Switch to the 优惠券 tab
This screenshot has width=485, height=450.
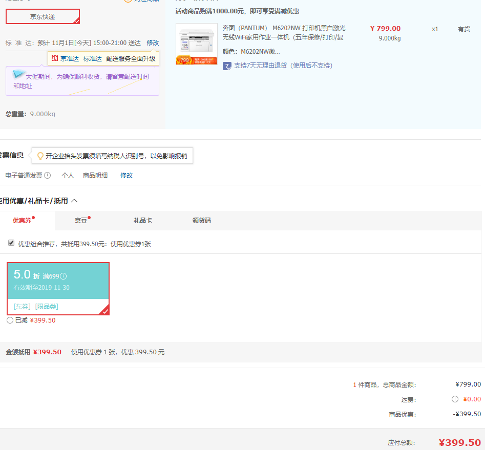click(x=22, y=221)
